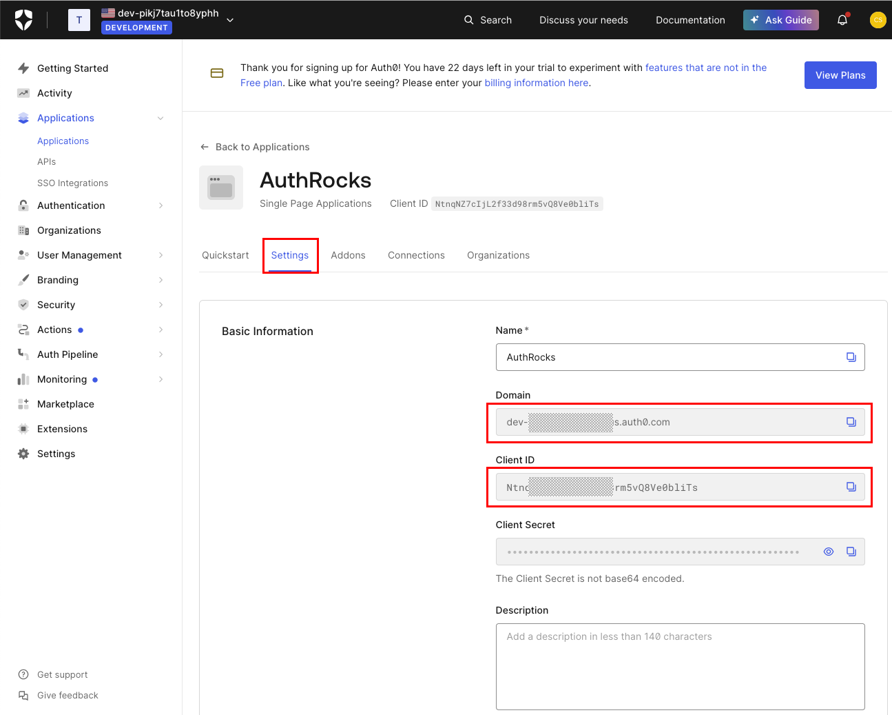
Task: Click the search magnifier icon
Action: [x=469, y=20]
